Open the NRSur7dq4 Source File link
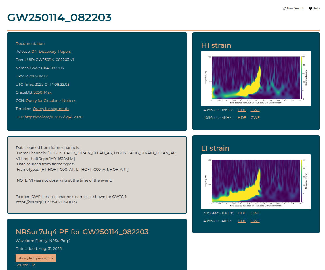This screenshot has width=325, height=270. pyautogui.click(x=26, y=265)
